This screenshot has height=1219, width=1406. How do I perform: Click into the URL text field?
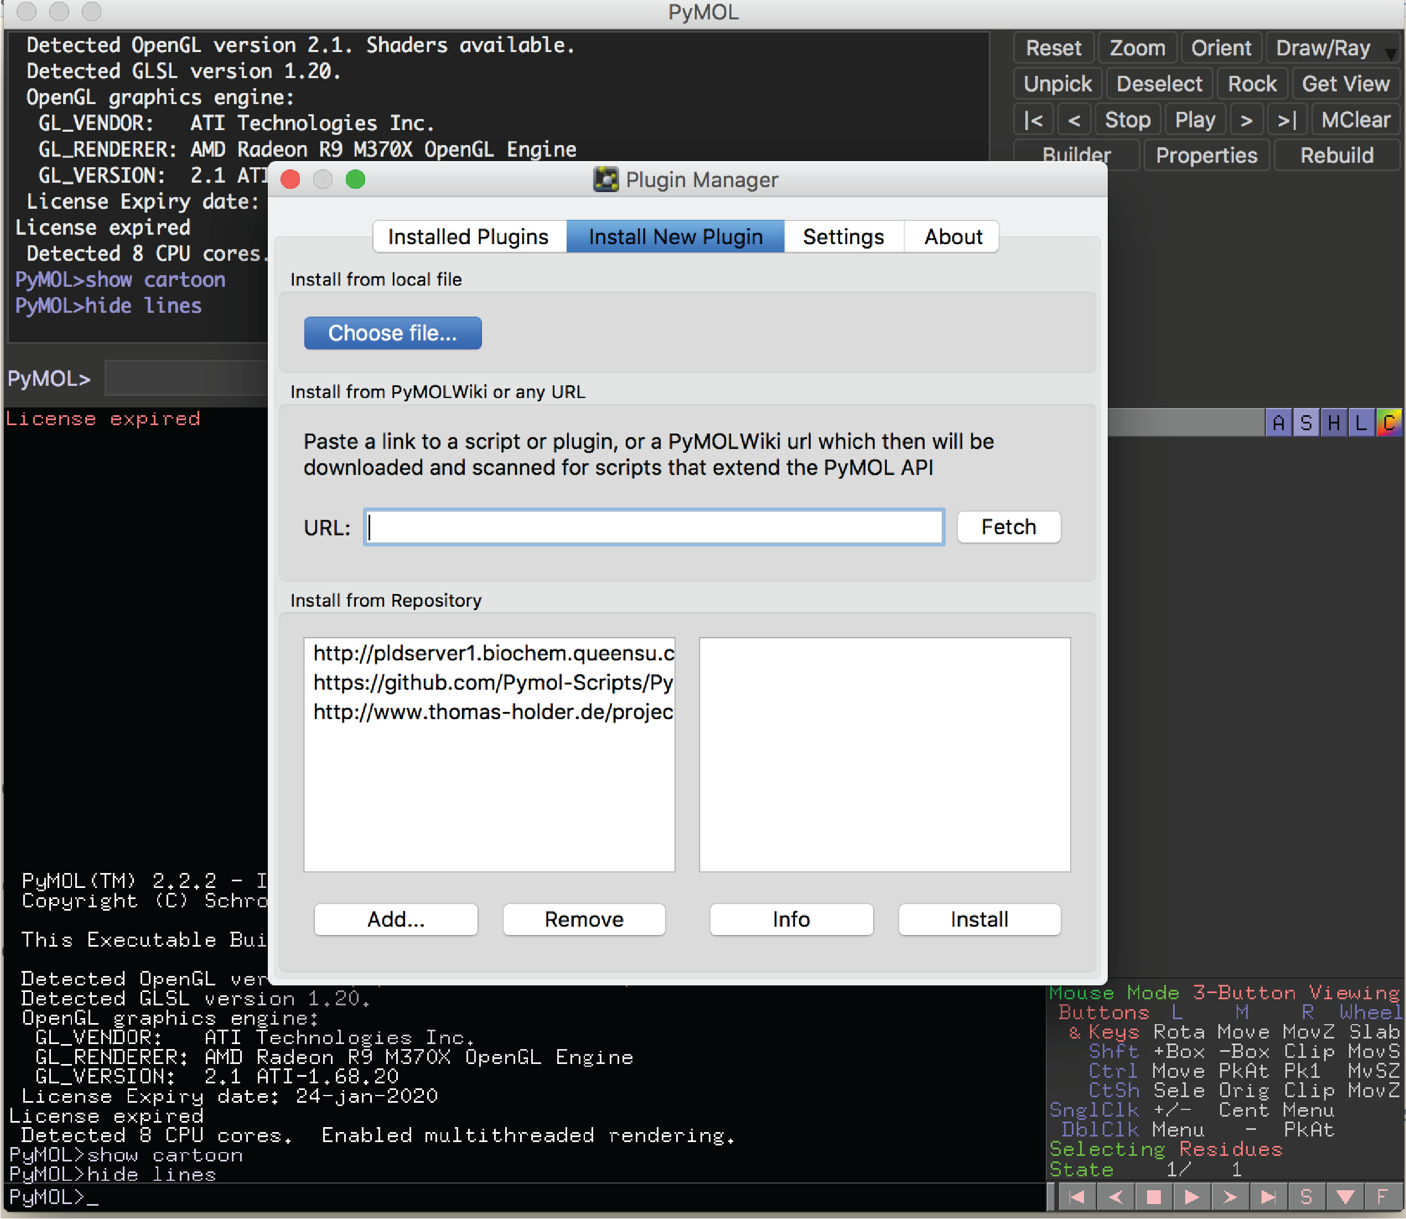(x=653, y=527)
